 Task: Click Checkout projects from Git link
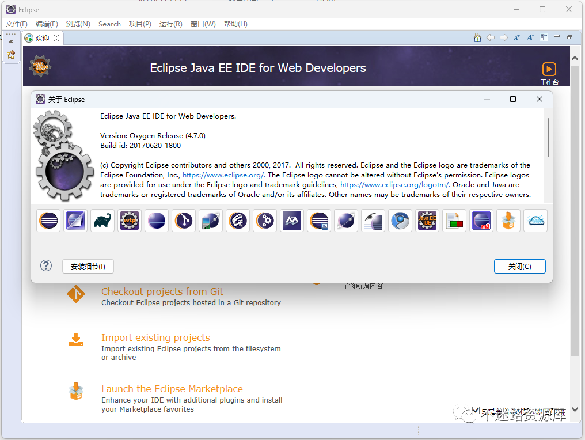[162, 291]
